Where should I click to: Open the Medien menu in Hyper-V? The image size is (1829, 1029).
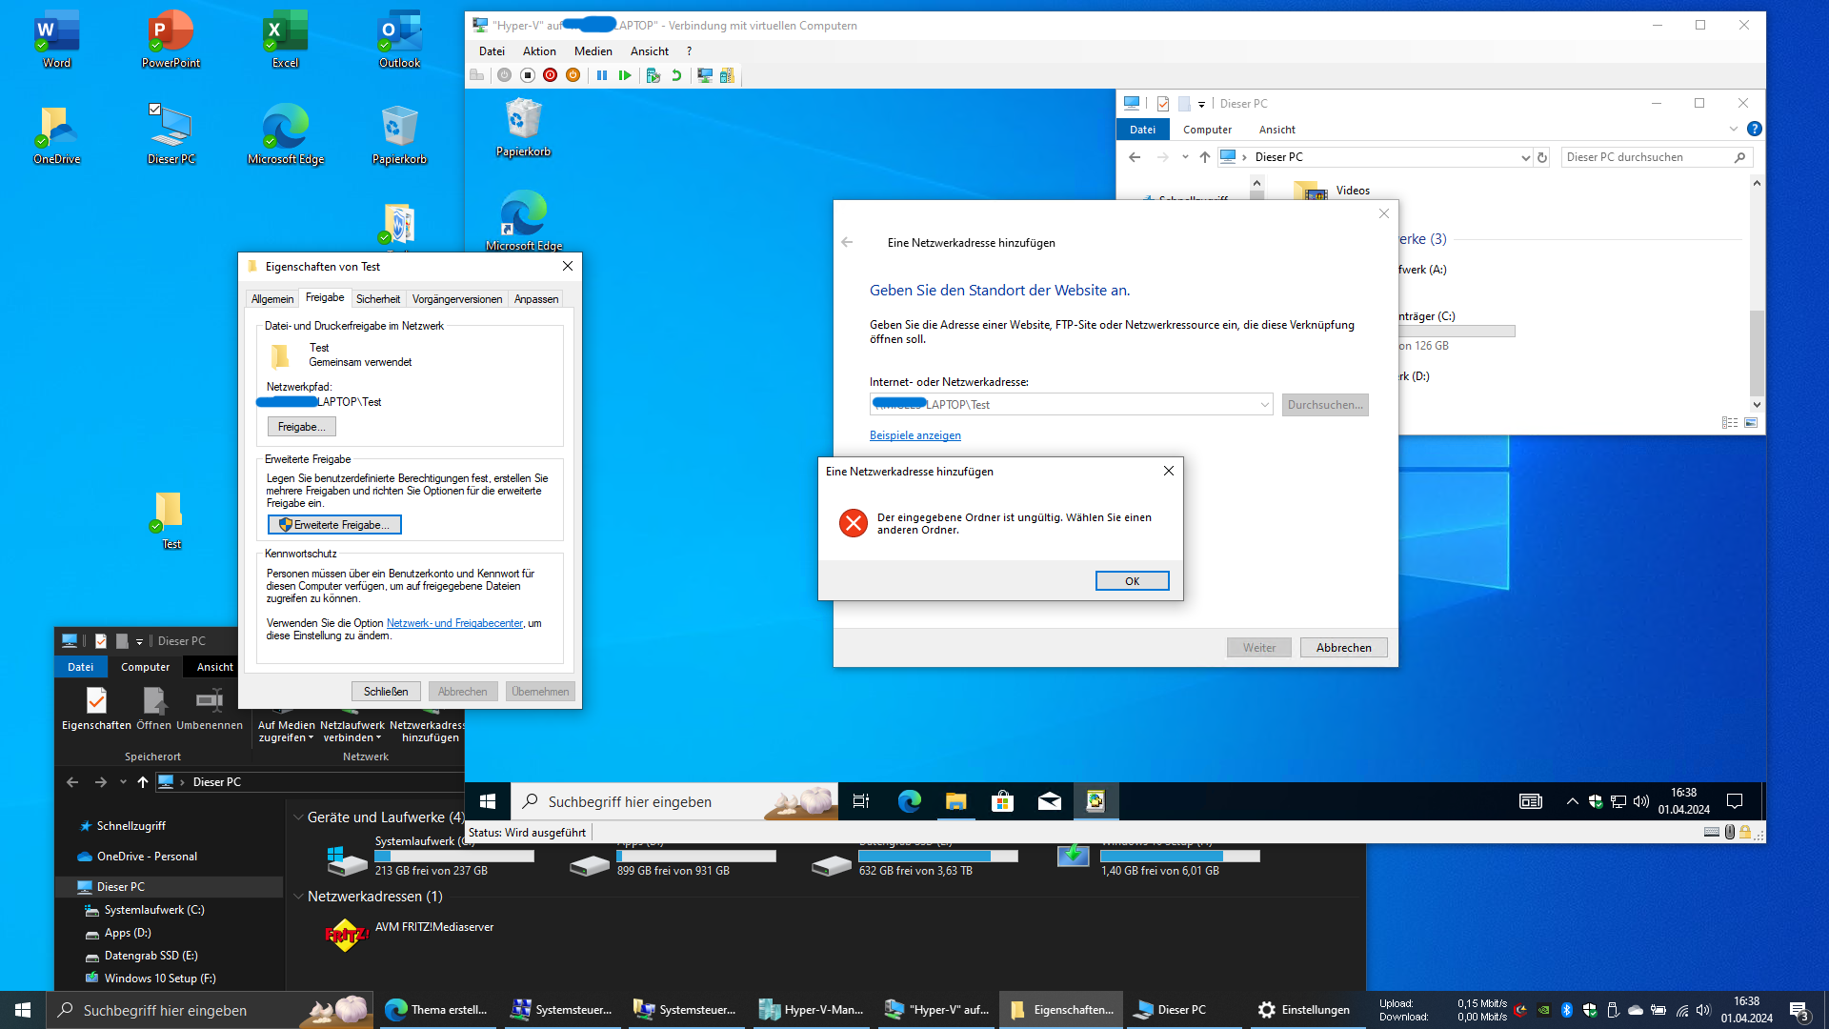pos(593,51)
